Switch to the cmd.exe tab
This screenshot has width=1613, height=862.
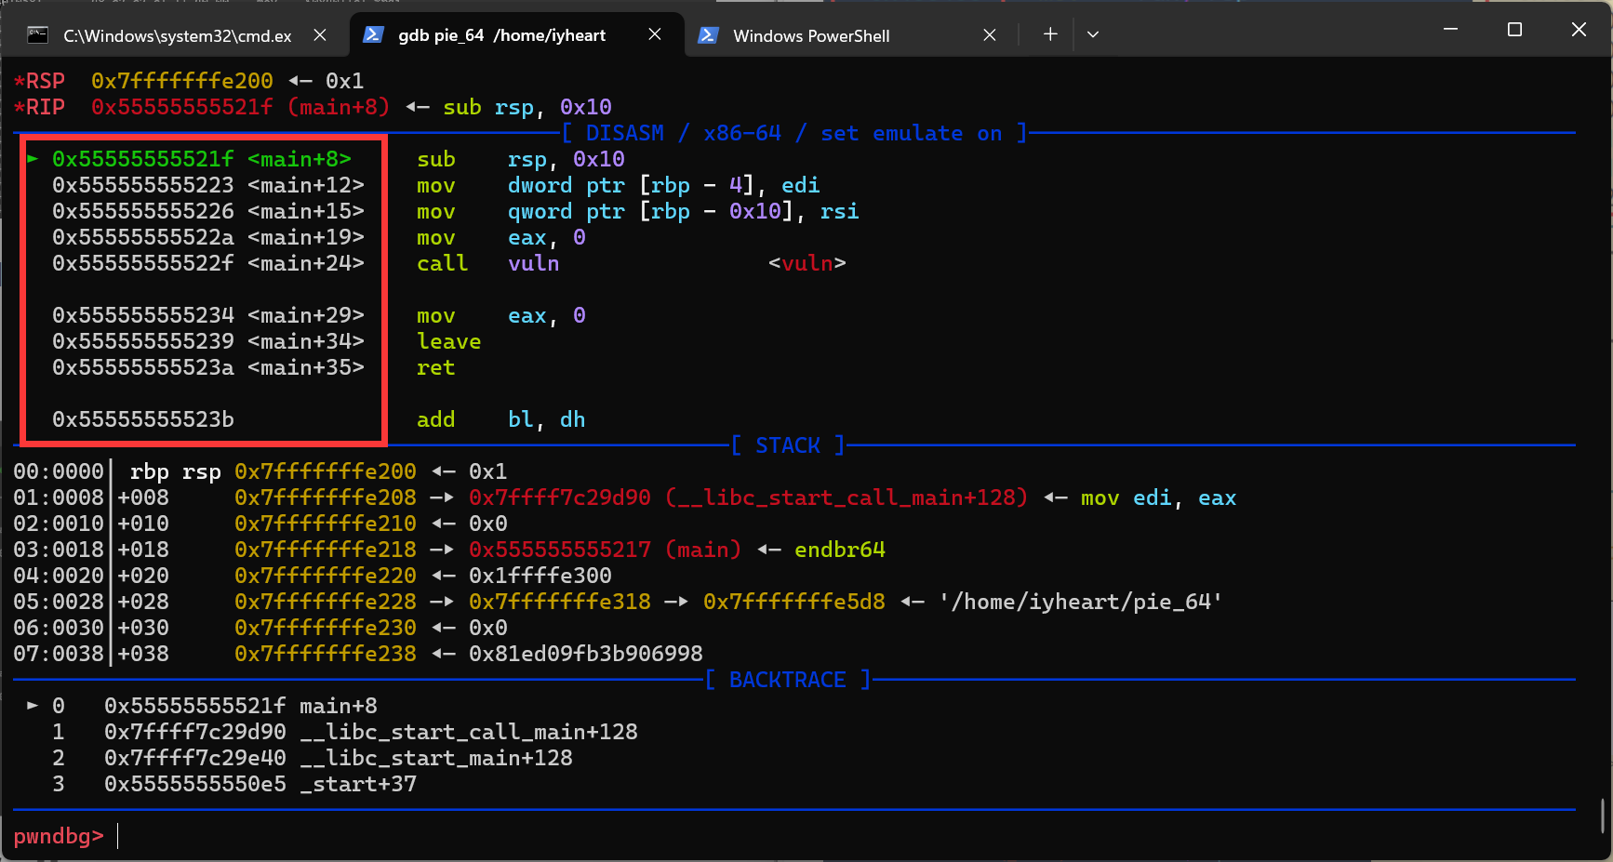[x=177, y=35]
